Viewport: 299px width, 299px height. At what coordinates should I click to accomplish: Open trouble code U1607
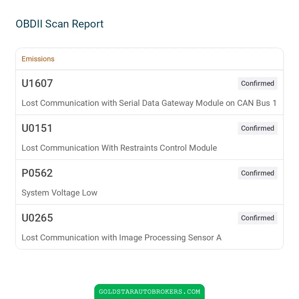(37, 83)
